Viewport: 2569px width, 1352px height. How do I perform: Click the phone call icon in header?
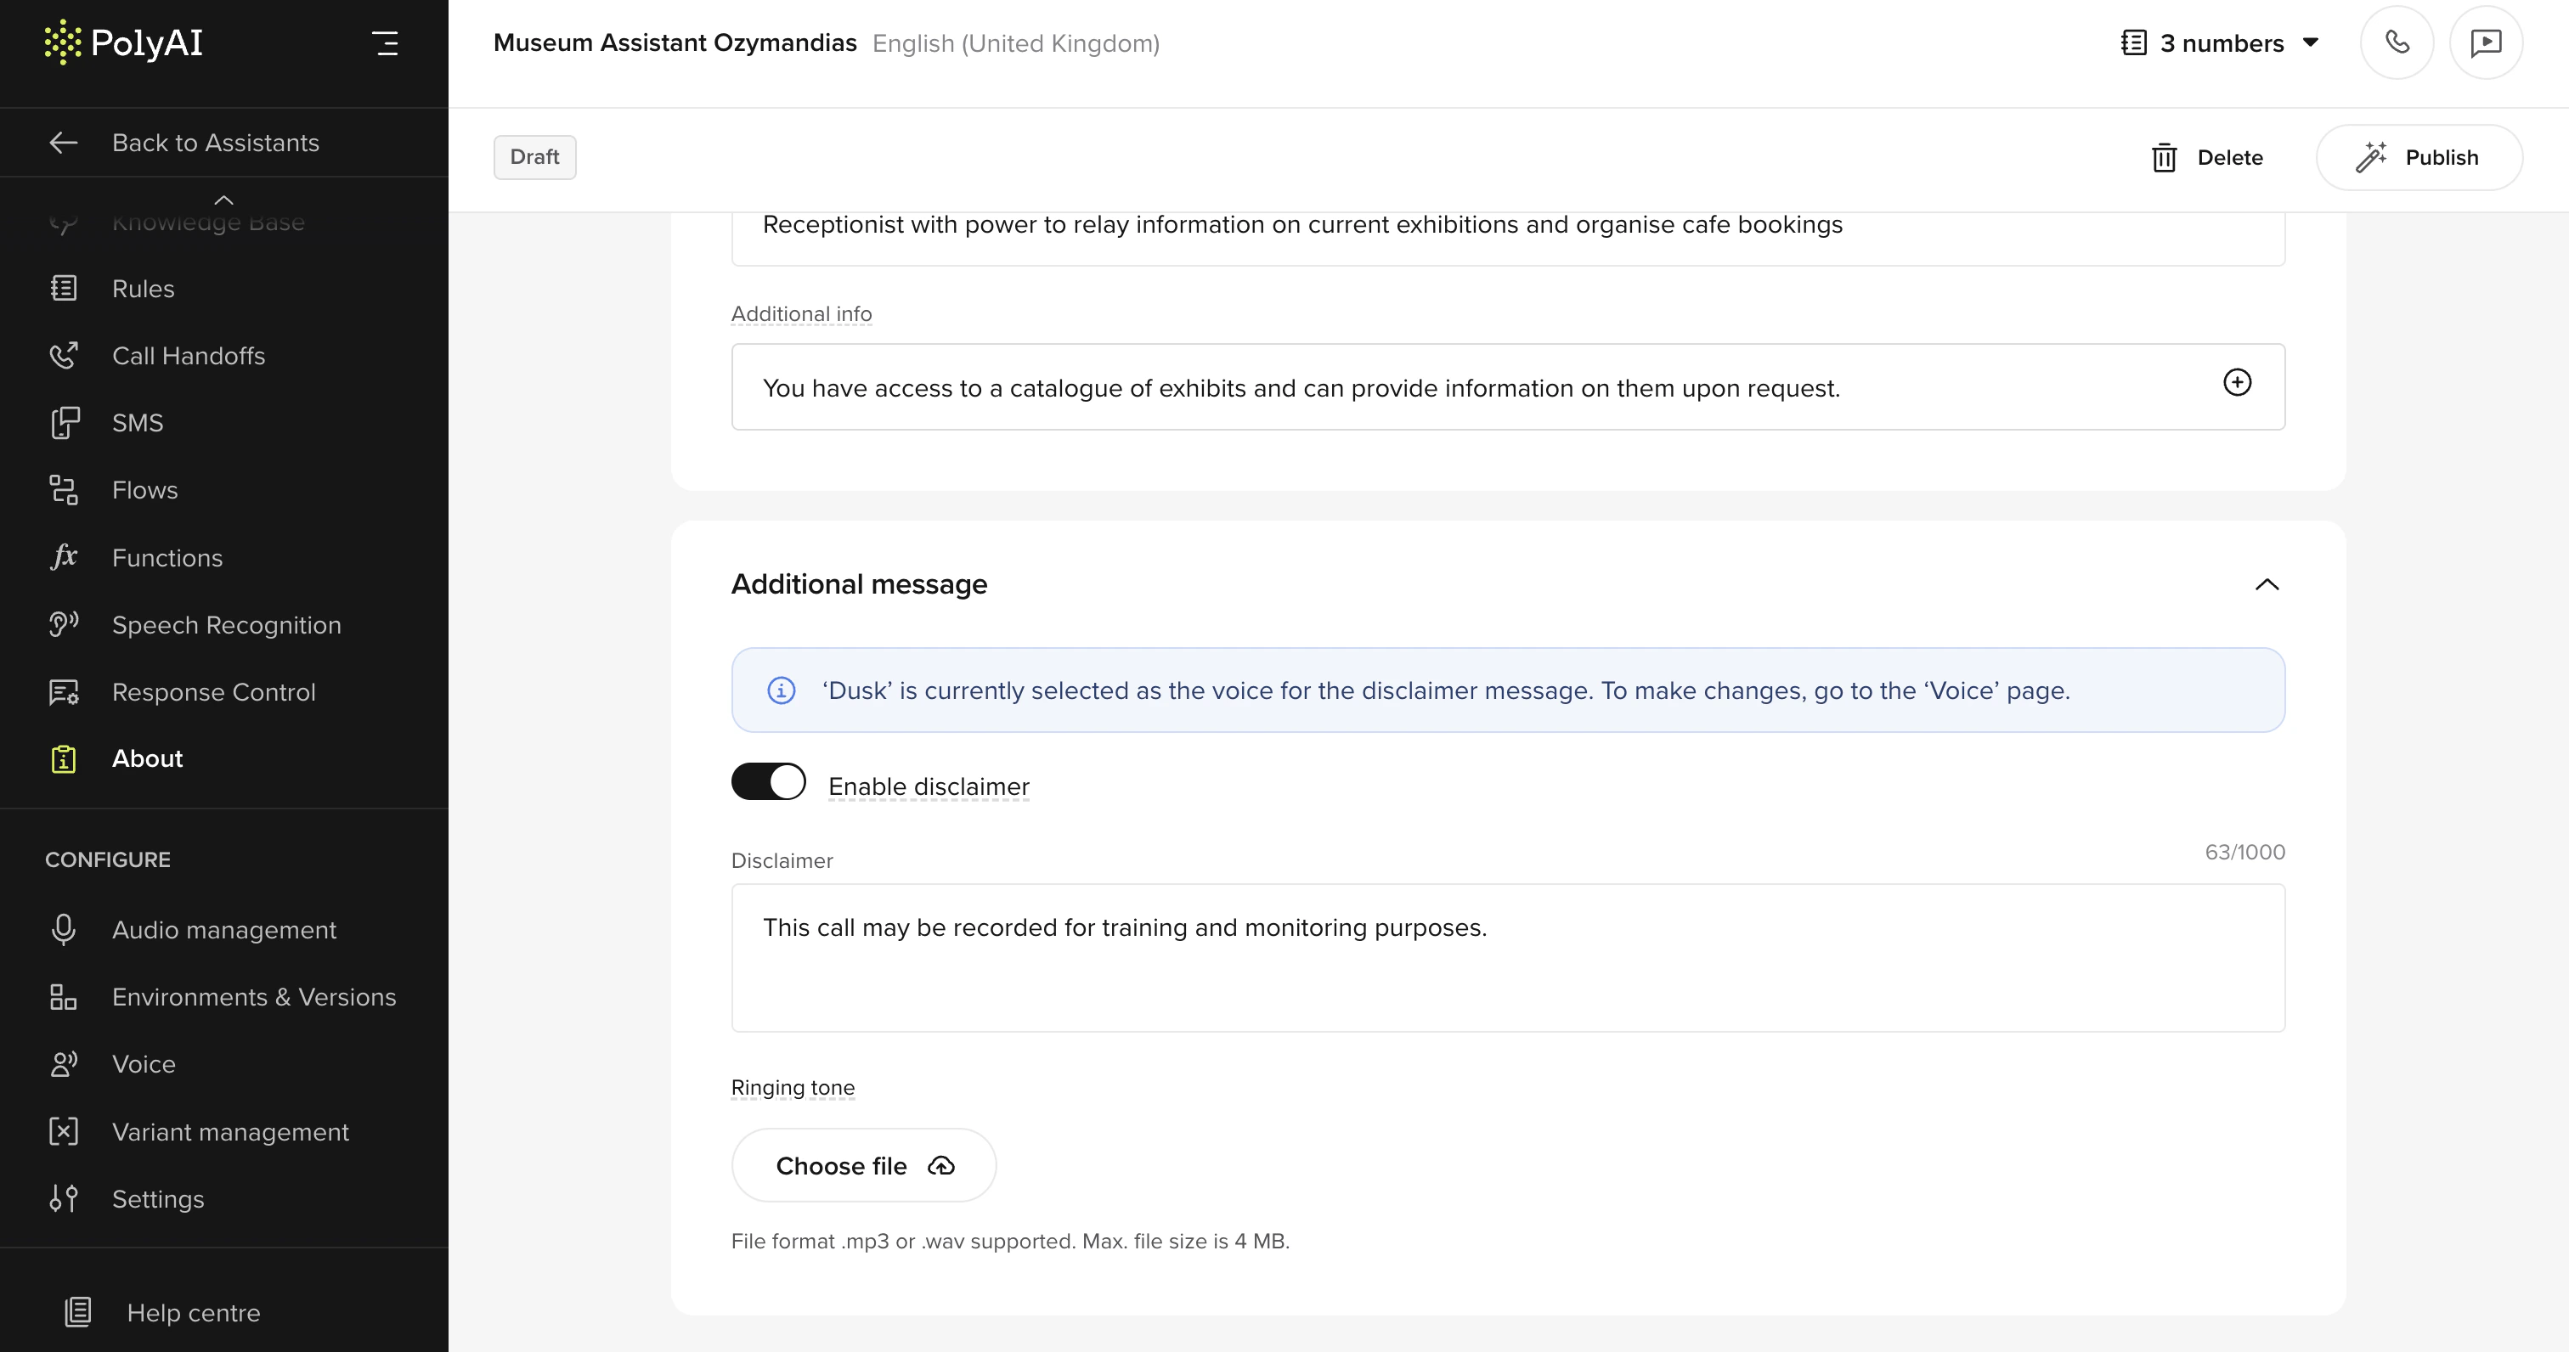click(2397, 42)
